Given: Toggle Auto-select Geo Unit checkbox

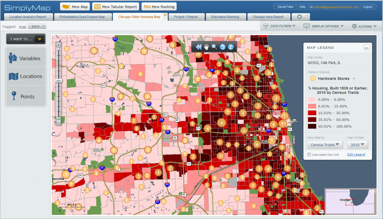Looking at the screenshot, I should [309, 155].
